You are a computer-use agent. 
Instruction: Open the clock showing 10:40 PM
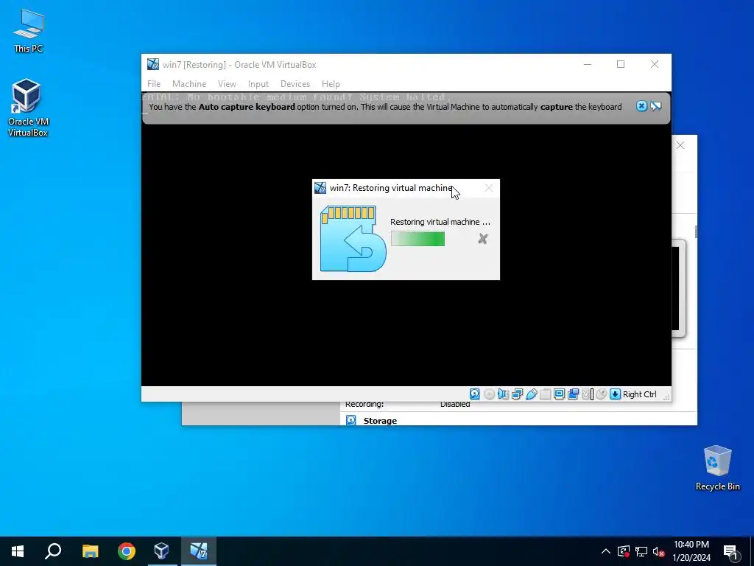pos(691,551)
